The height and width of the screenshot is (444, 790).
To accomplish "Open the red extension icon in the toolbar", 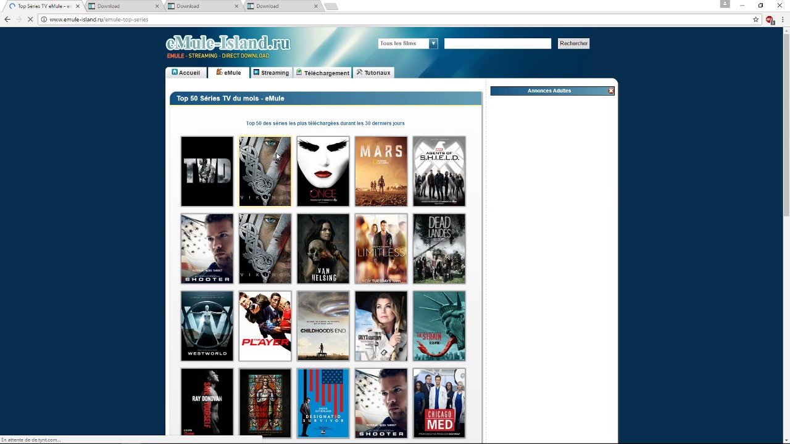I will (770, 20).
